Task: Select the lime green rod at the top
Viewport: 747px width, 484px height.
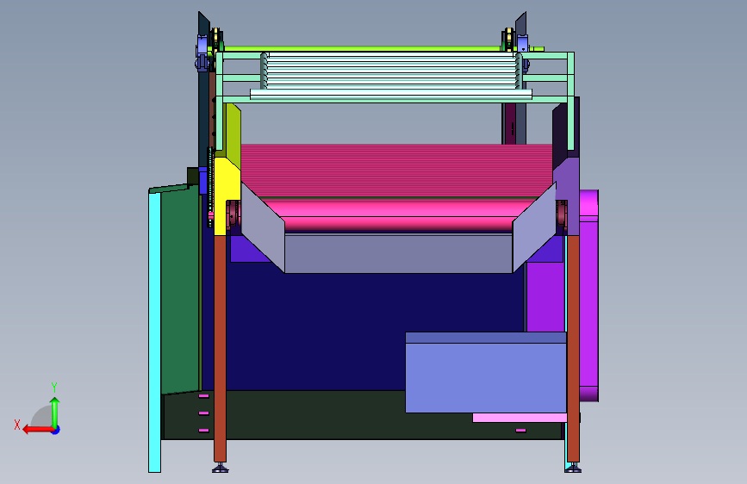Action: pos(362,48)
